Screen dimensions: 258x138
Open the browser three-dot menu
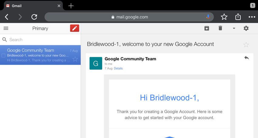point(252,17)
